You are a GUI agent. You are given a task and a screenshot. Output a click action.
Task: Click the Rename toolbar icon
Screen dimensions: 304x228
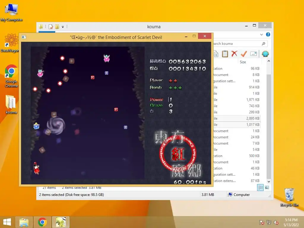254,54
